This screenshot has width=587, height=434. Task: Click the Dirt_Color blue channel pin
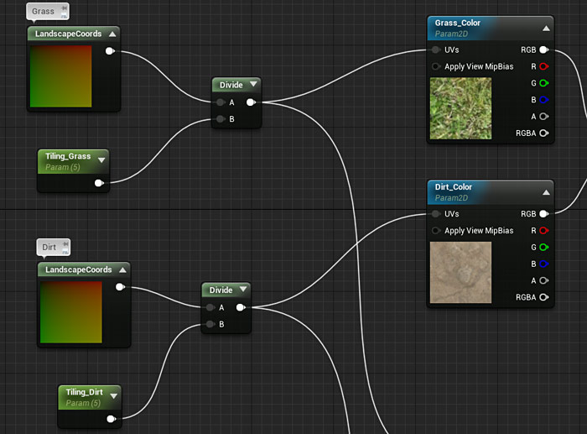pos(544,264)
